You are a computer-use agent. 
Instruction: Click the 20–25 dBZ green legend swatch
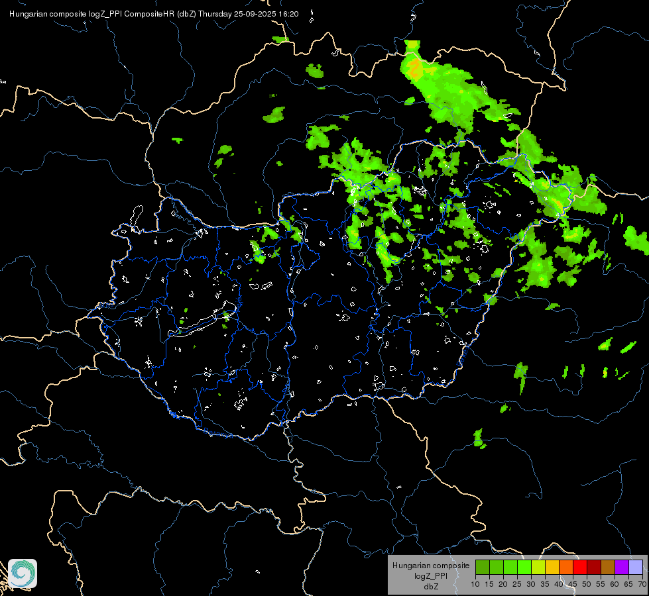[510, 567]
